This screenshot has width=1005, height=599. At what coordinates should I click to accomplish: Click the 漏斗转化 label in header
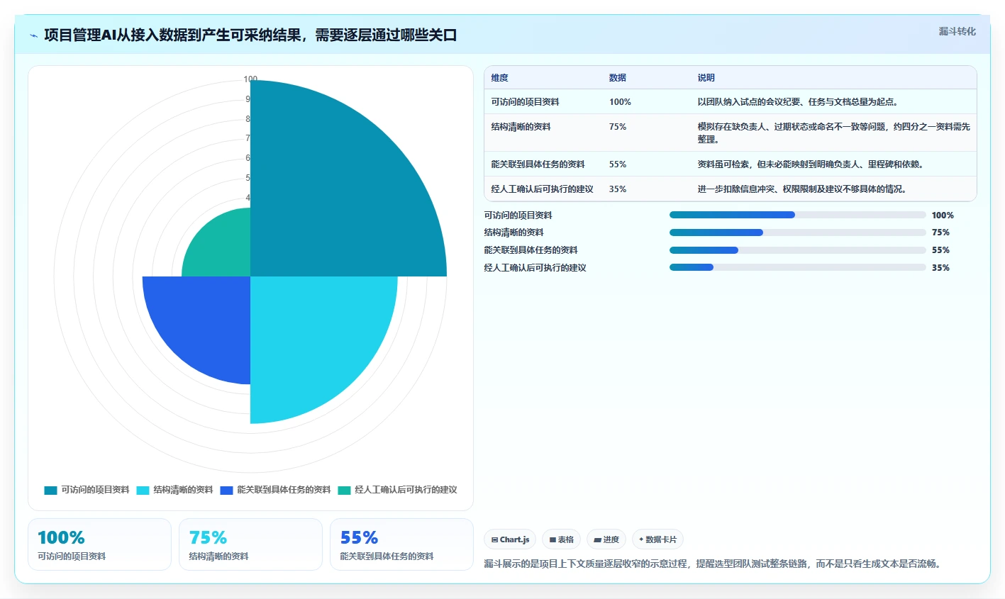coord(957,31)
